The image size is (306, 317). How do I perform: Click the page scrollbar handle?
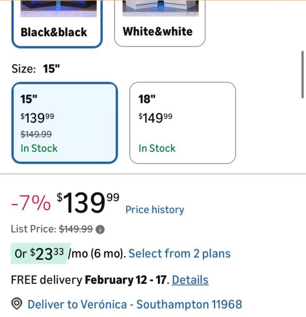coord(302,74)
